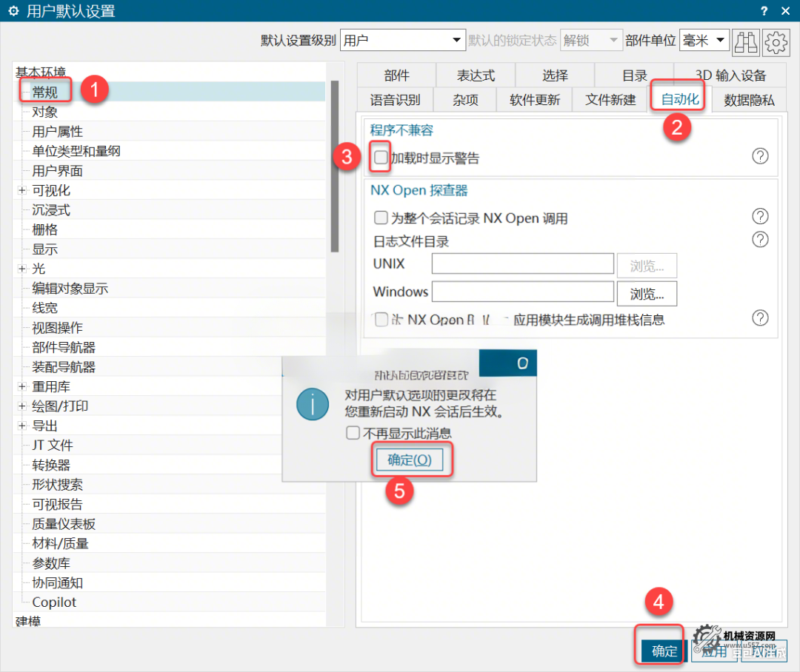Click the title bar help question mark
This screenshot has height=672, width=800.
click(x=763, y=11)
